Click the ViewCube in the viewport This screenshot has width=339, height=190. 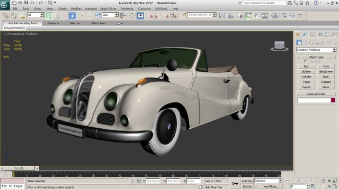click(279, 46)
